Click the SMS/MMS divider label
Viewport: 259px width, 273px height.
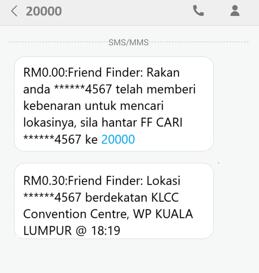(x=128, y=42)
